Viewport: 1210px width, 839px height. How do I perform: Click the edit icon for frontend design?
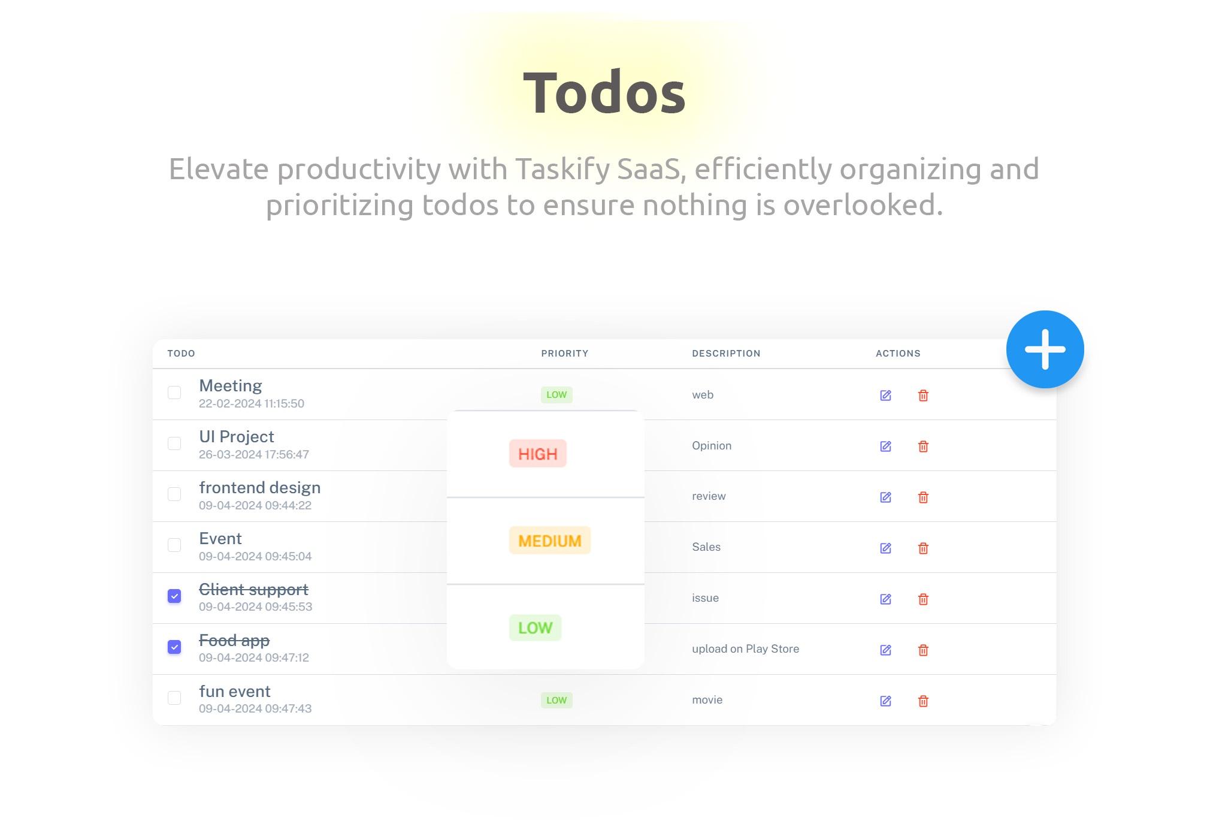(x=885, y=497)
